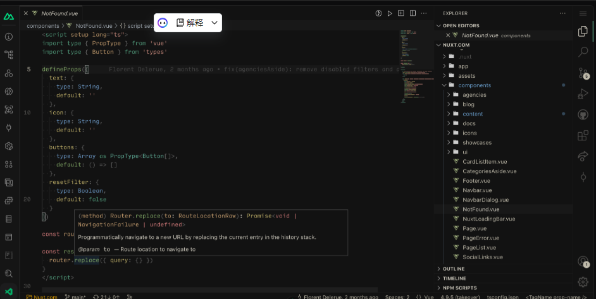Open SocialLinks.vue file
Viewport: 596px width, 299px height.
[x=482, y=257]
